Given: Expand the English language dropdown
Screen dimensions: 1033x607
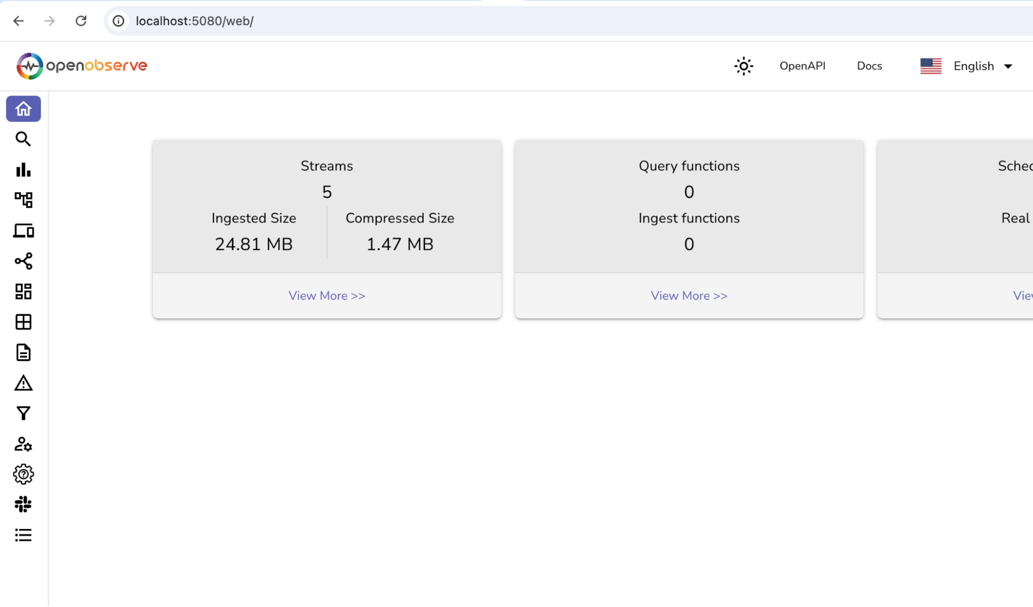Looking at the screenshot, I should coord(1010,66).
